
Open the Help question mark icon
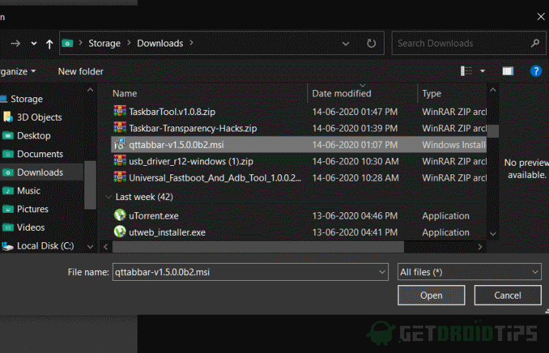535,71
